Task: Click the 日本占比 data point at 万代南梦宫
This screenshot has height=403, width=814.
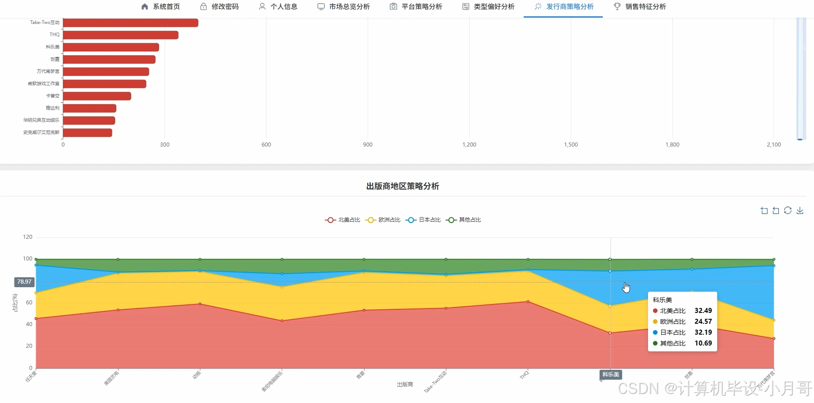Action: pyautogui.click(x=774, y=266)
